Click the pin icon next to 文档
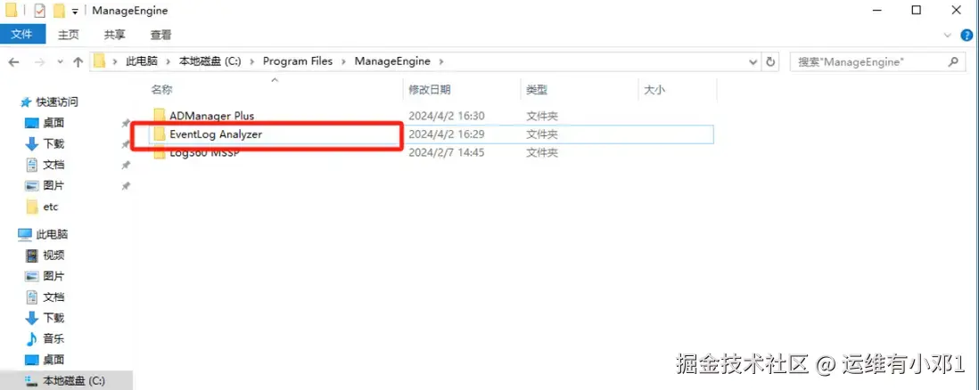 [126, 165]
